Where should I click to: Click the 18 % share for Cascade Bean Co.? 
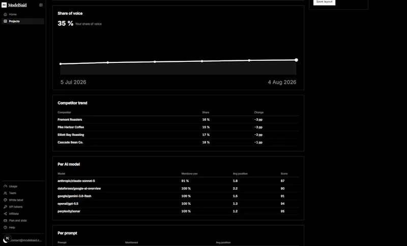[x=206, y=143]
